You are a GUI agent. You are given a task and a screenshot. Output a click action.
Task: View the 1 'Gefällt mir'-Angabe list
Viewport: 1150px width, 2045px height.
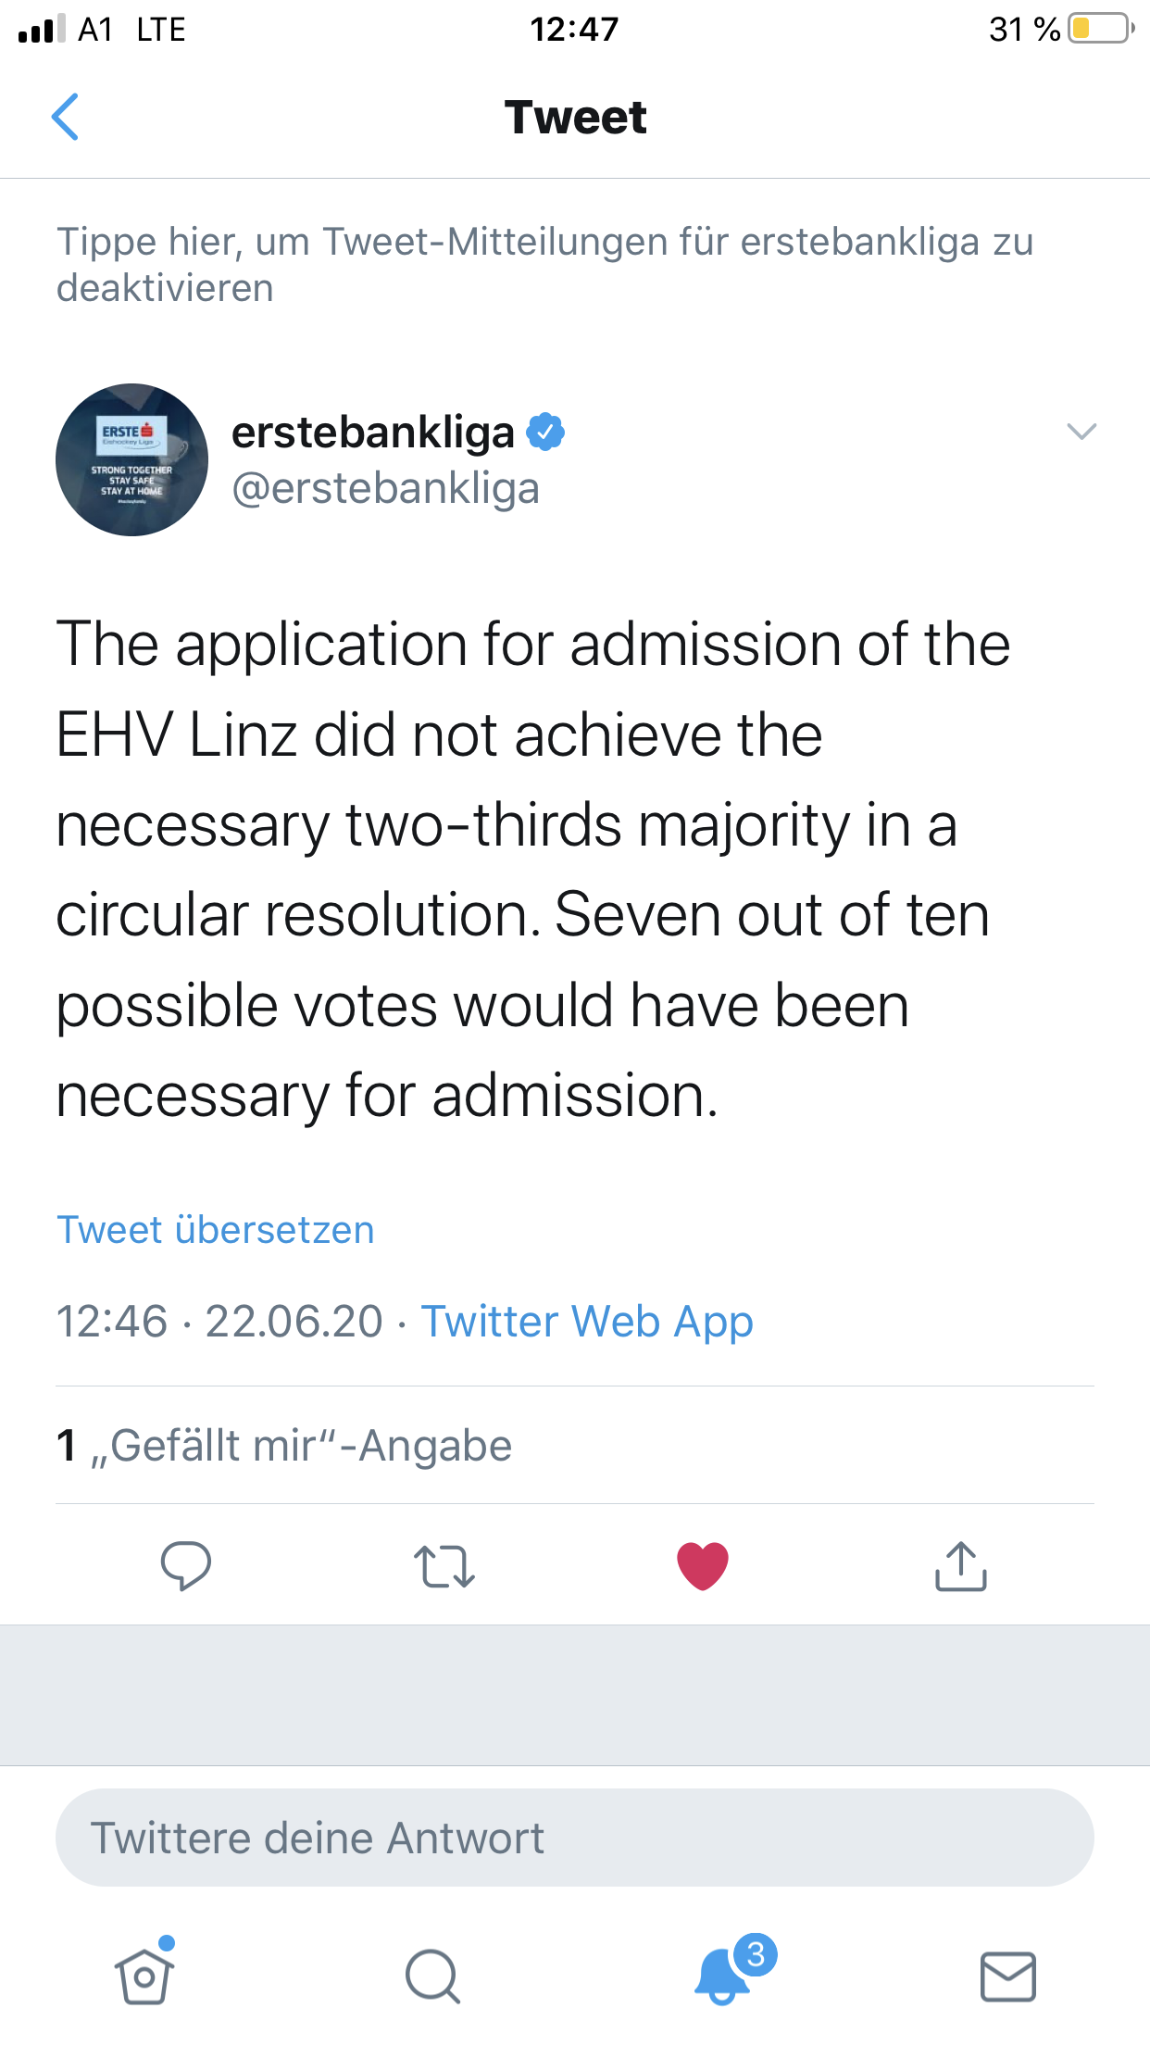(x=284, y=1445)
